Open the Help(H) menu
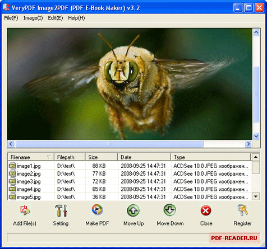Image resolution: width=267 pixels, height=249 pixels. click(76, 18)
